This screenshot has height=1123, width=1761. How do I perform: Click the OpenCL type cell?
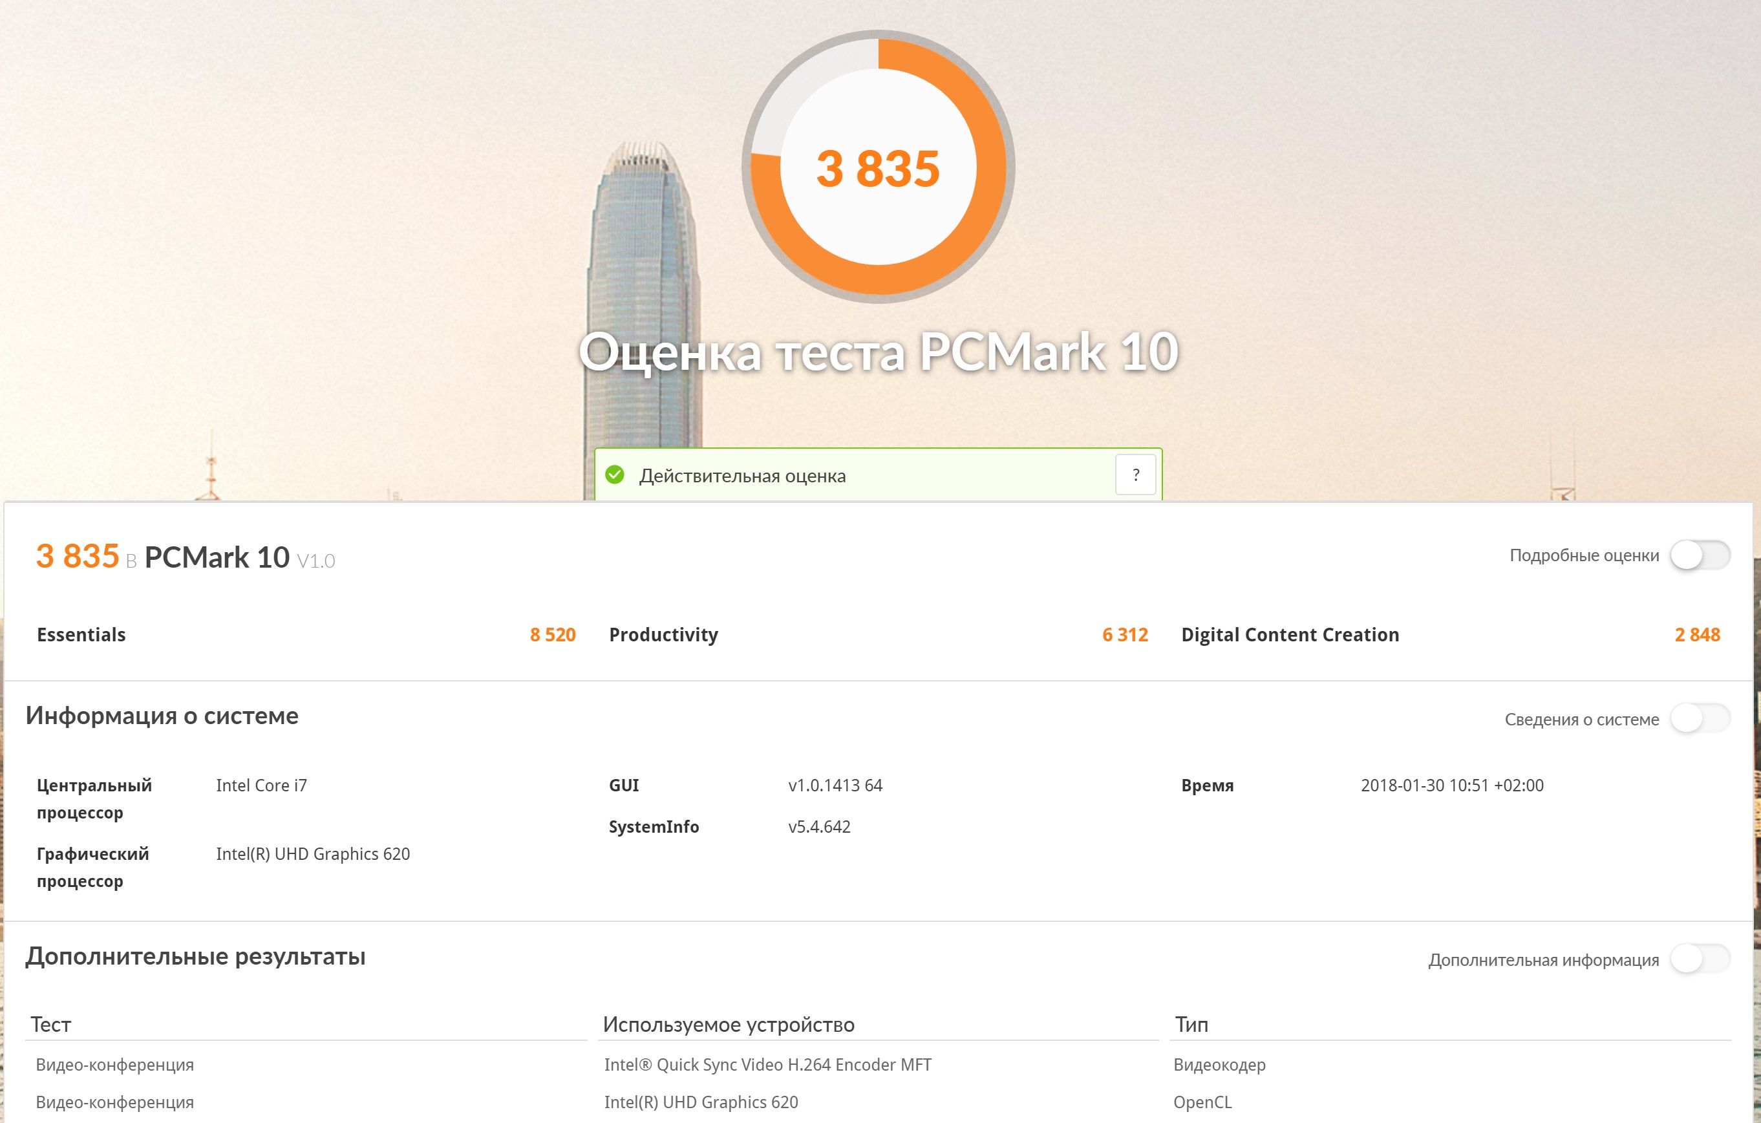coord(1202,1102)
